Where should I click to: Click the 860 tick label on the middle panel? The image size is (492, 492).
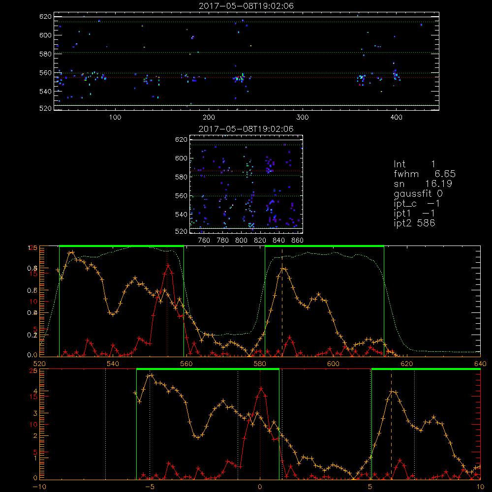point(298,241)
